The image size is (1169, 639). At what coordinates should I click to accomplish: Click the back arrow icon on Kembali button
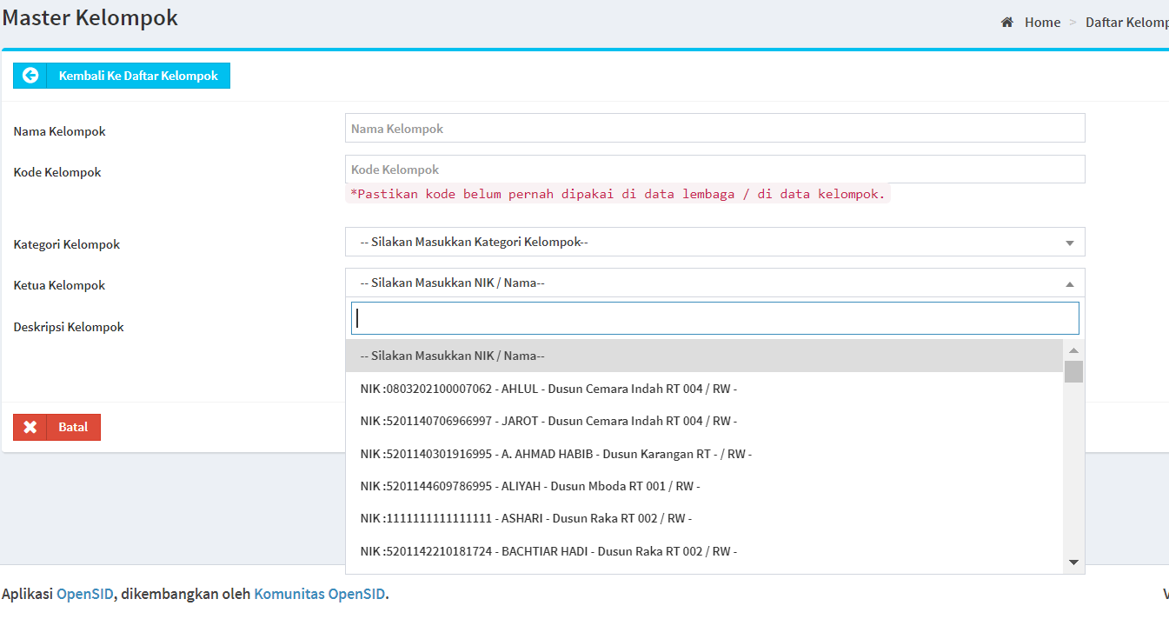pyautogui.click(x=30, y=76)
